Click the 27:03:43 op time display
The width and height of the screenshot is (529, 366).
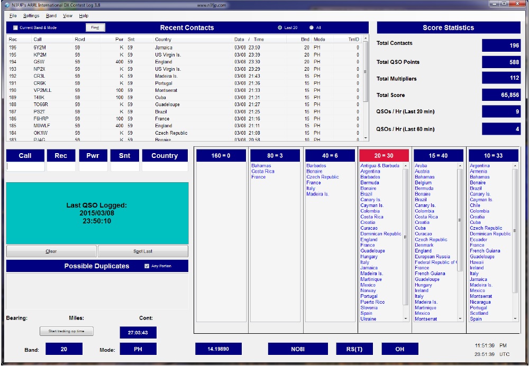[x=138, y=332]
